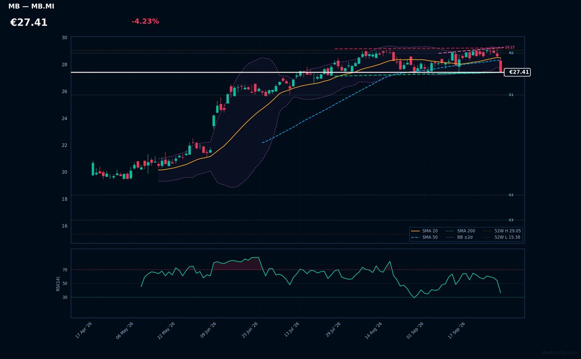The image size is (581, 359).
Task: Click the 50 level on RSI axis
Action: click(65, 284)
